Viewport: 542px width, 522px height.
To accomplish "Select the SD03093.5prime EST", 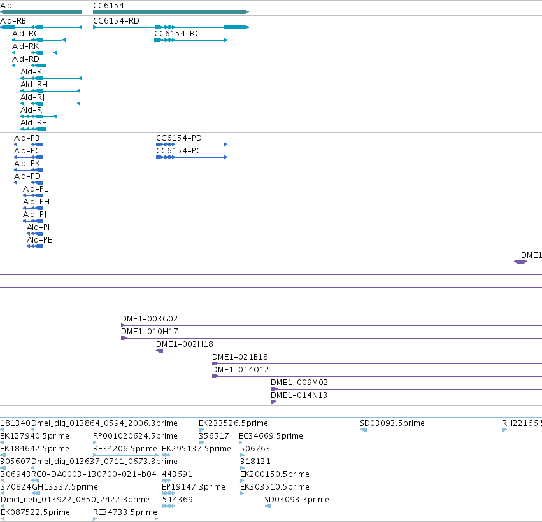I will pos(363,430).
